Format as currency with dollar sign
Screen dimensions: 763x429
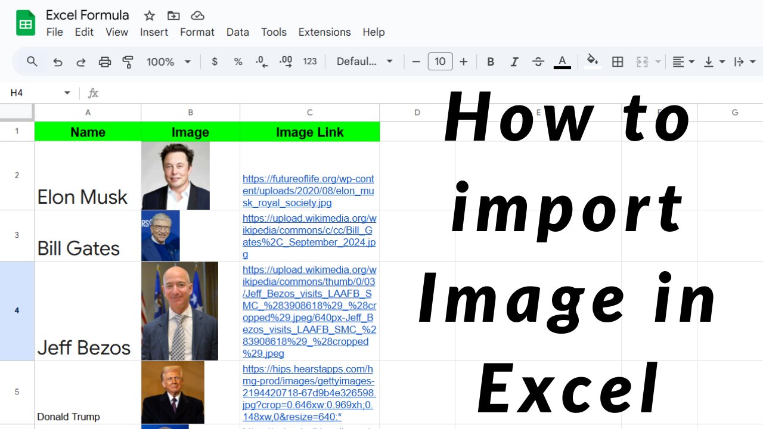click(x=215, y=61)
